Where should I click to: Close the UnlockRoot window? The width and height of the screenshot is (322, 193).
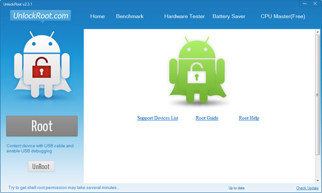[x=315, y=4]
